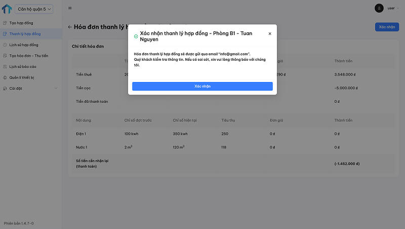Click the top-right Xác nhận page button
The height and width of the screenshot is (229, 405).
tap(387, 27)
